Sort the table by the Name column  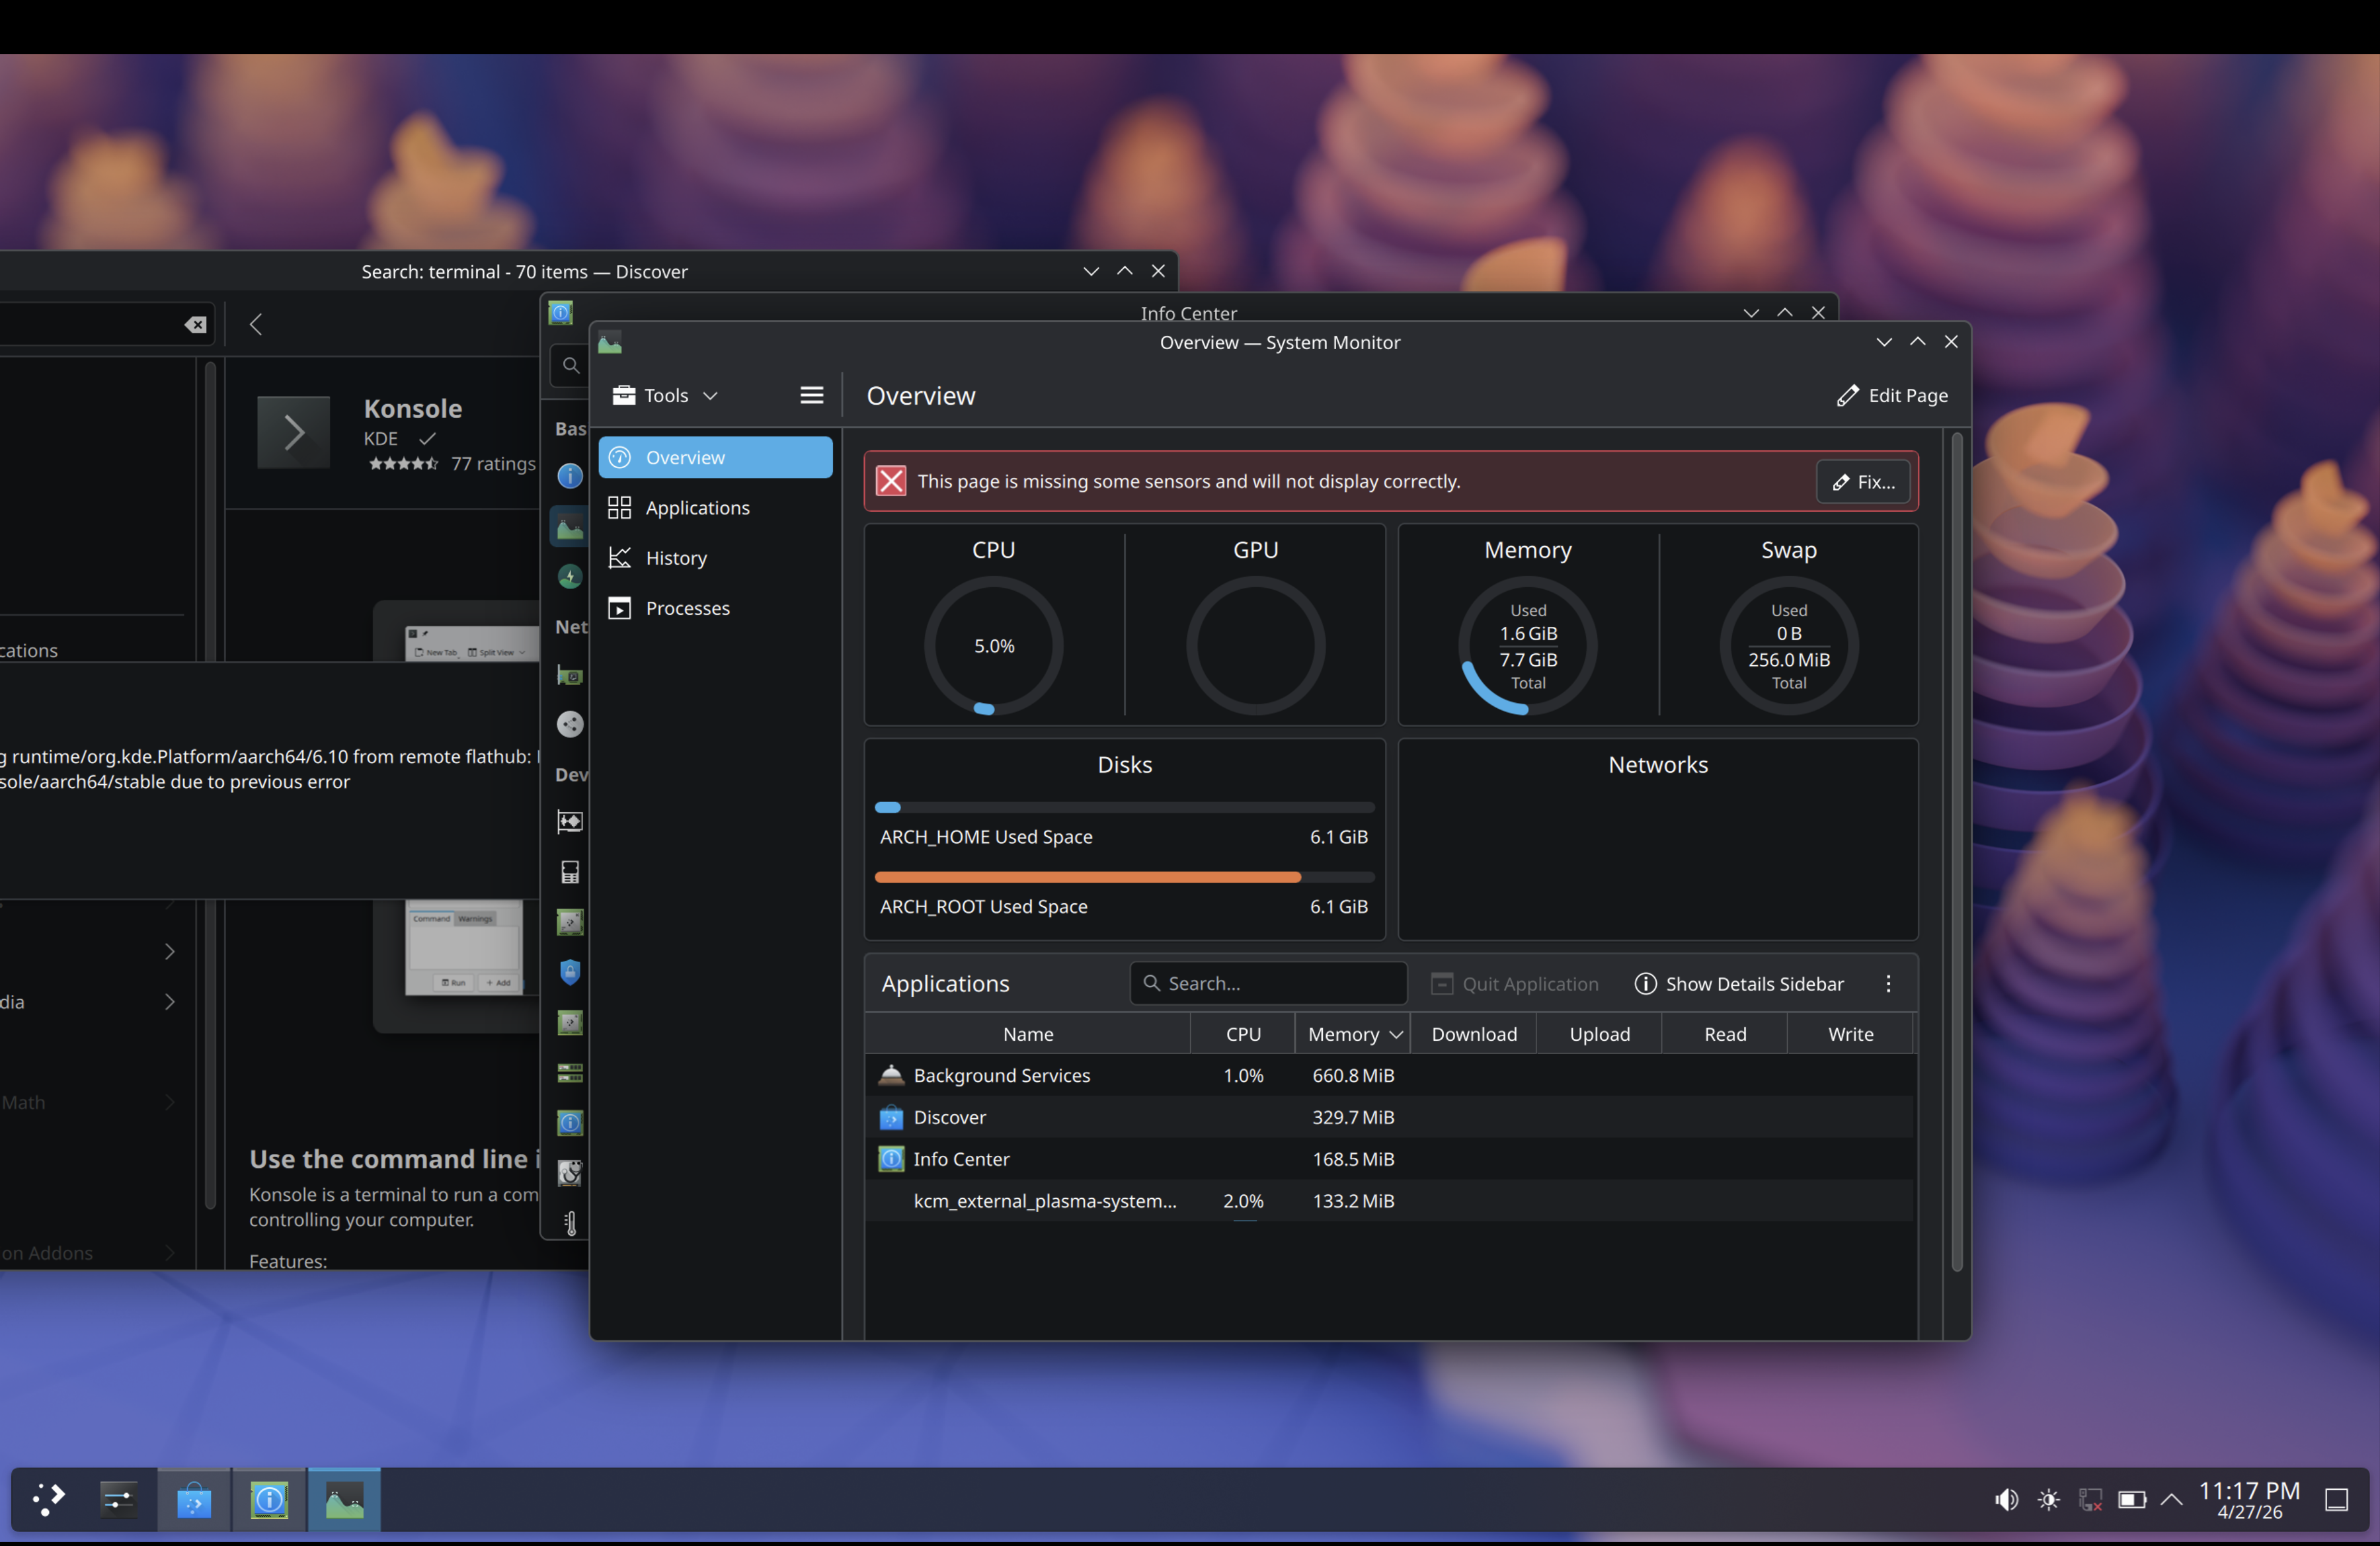[x=1028, y=1034]
